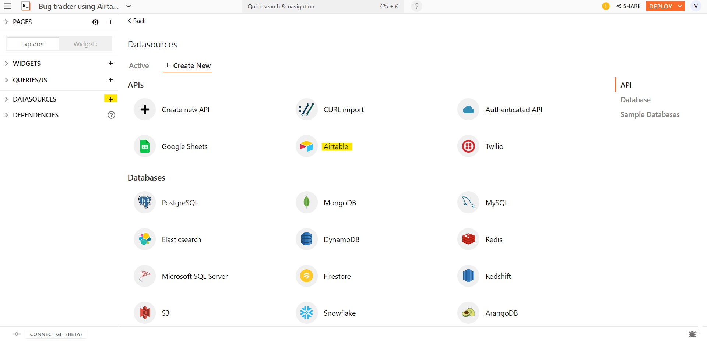Click the Redis database icon

(x=468, y=239)
